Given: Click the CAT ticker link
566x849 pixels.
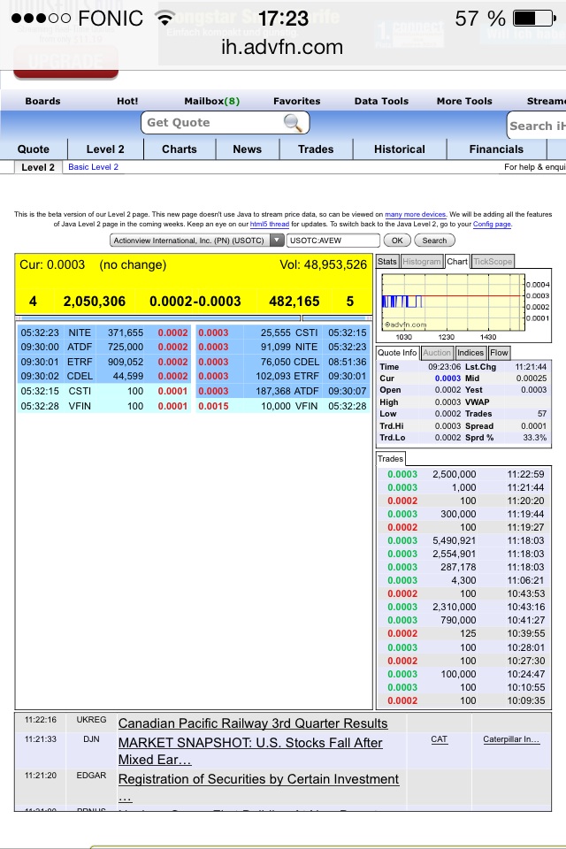Looking at the screenshot, I should coord(440,739).
